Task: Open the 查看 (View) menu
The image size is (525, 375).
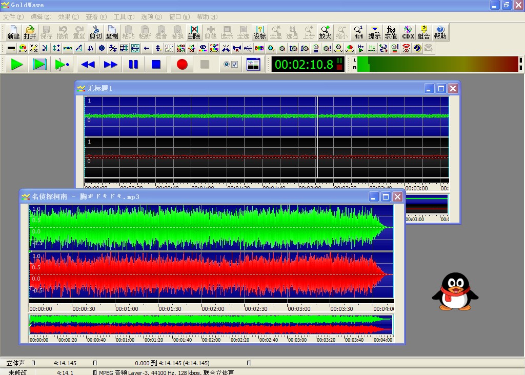Action: [x=96, y=17]
